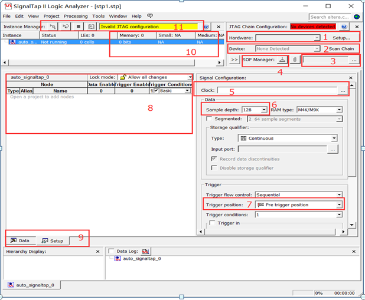
Task: Click the Setup... hardware button
Action: (341, 38)
